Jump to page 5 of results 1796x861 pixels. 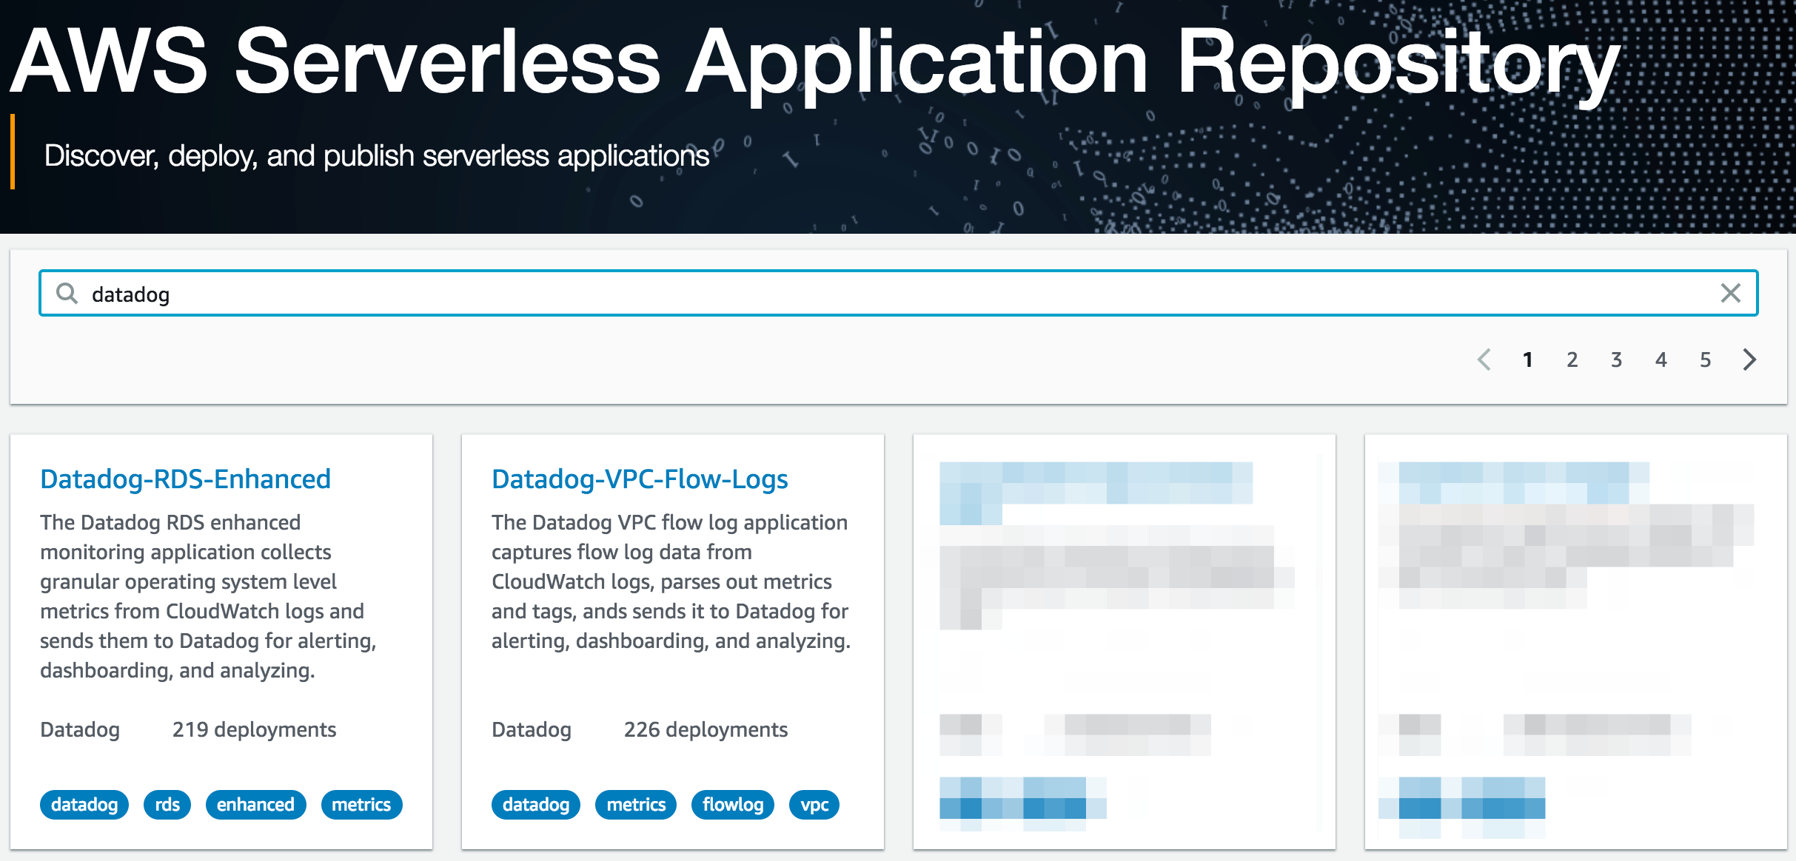click(x=1705, y=360)
